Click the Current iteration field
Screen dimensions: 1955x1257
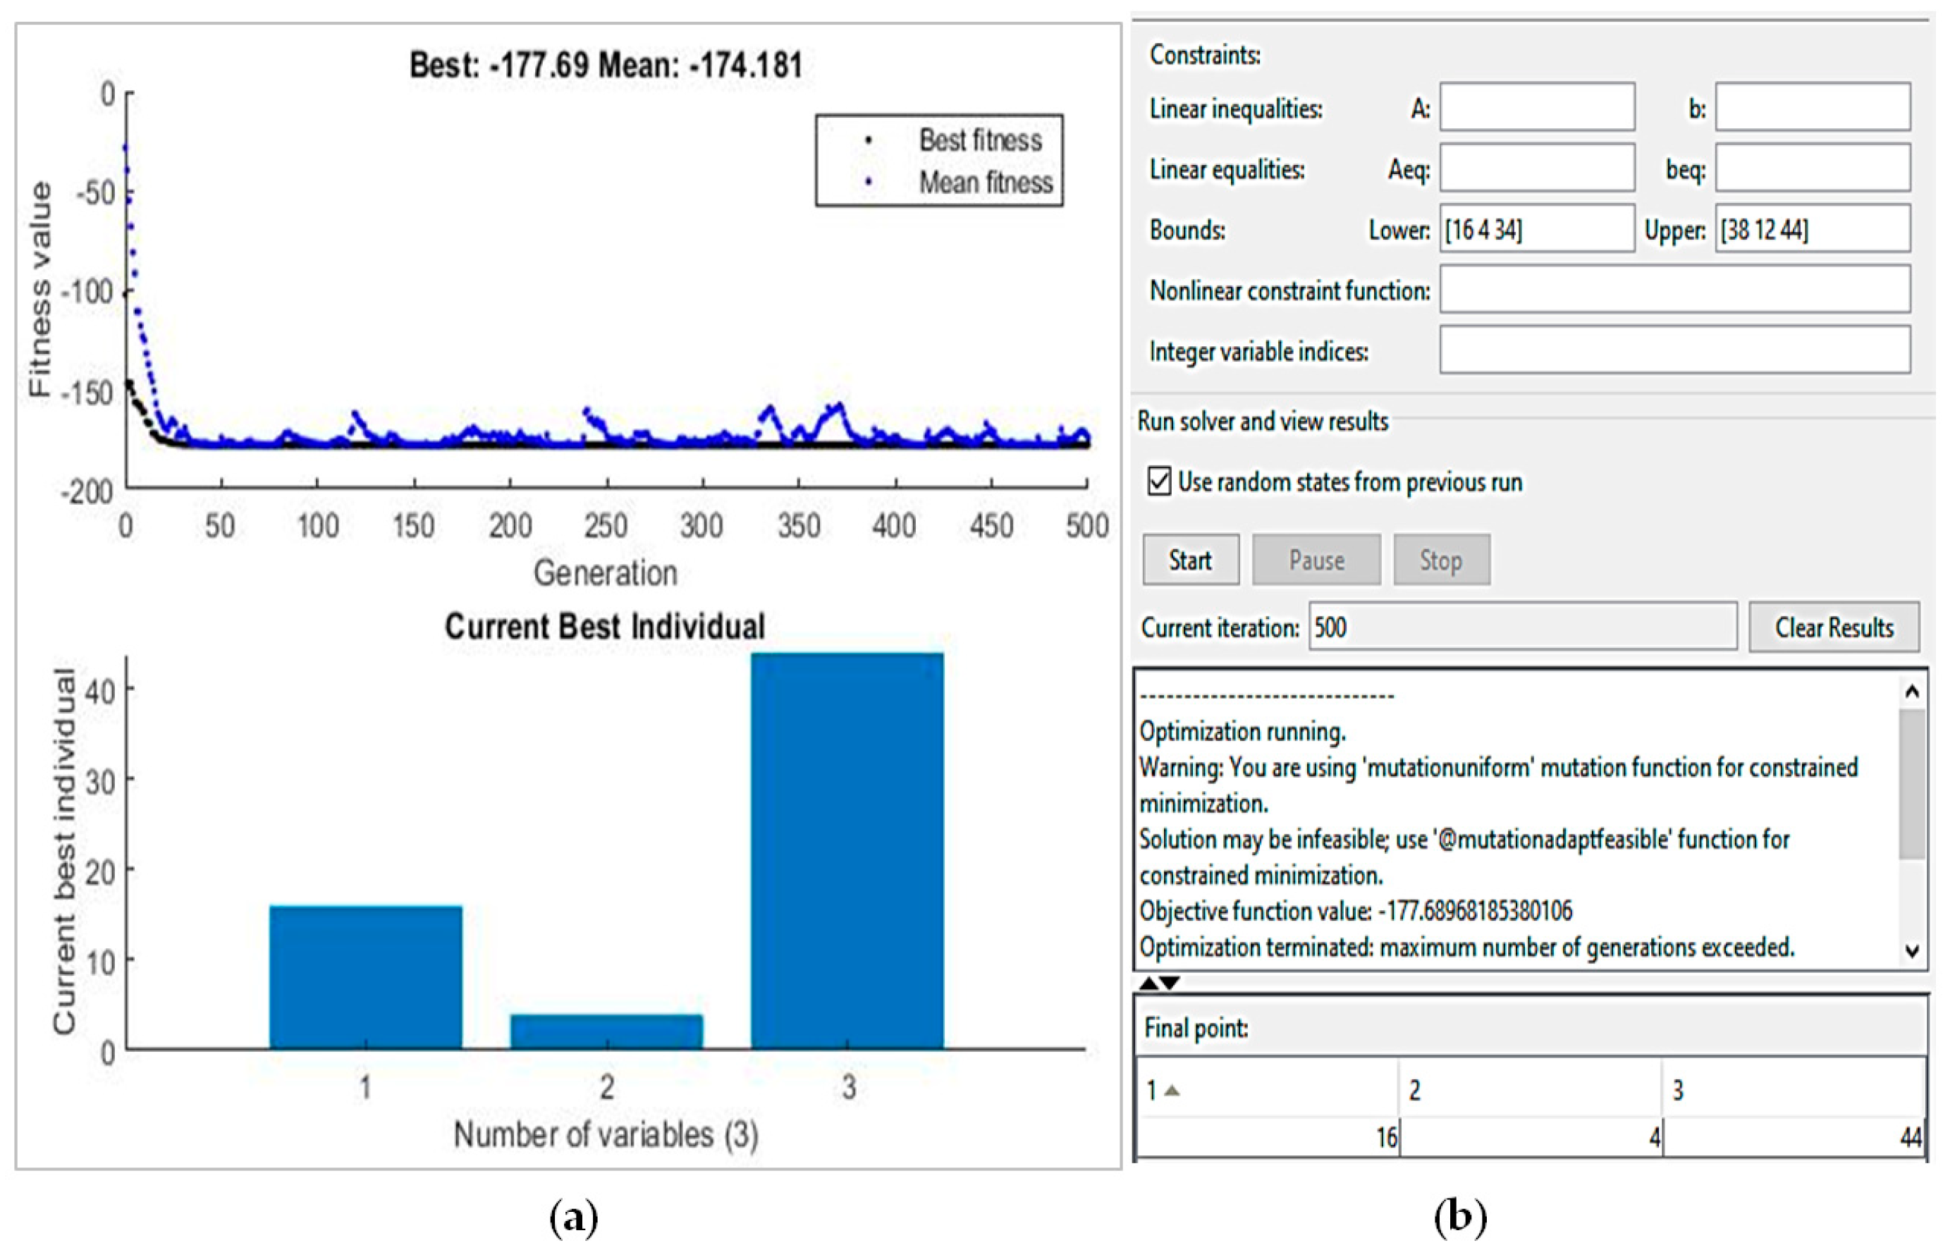[1522, 627]
